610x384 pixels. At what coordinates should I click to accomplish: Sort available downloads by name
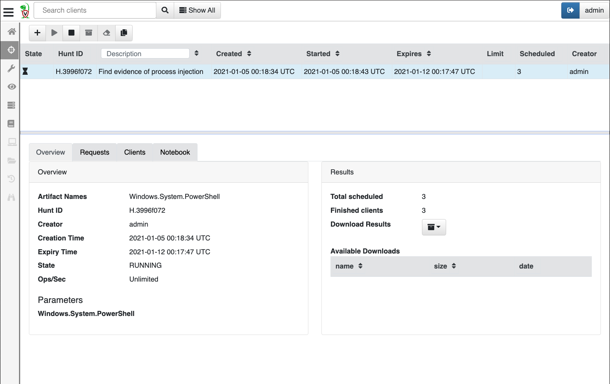pos(360,266)
